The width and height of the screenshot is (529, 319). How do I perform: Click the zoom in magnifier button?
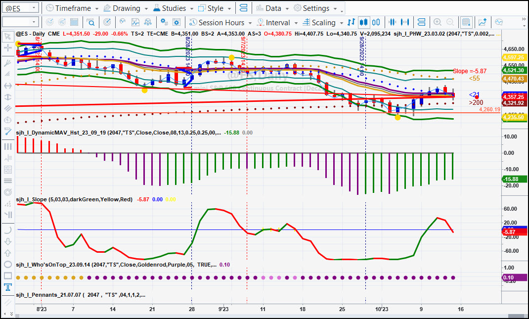437,22
